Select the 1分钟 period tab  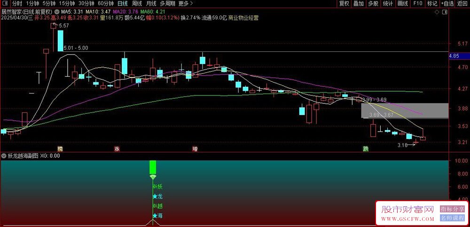click(x=32, y=4)
